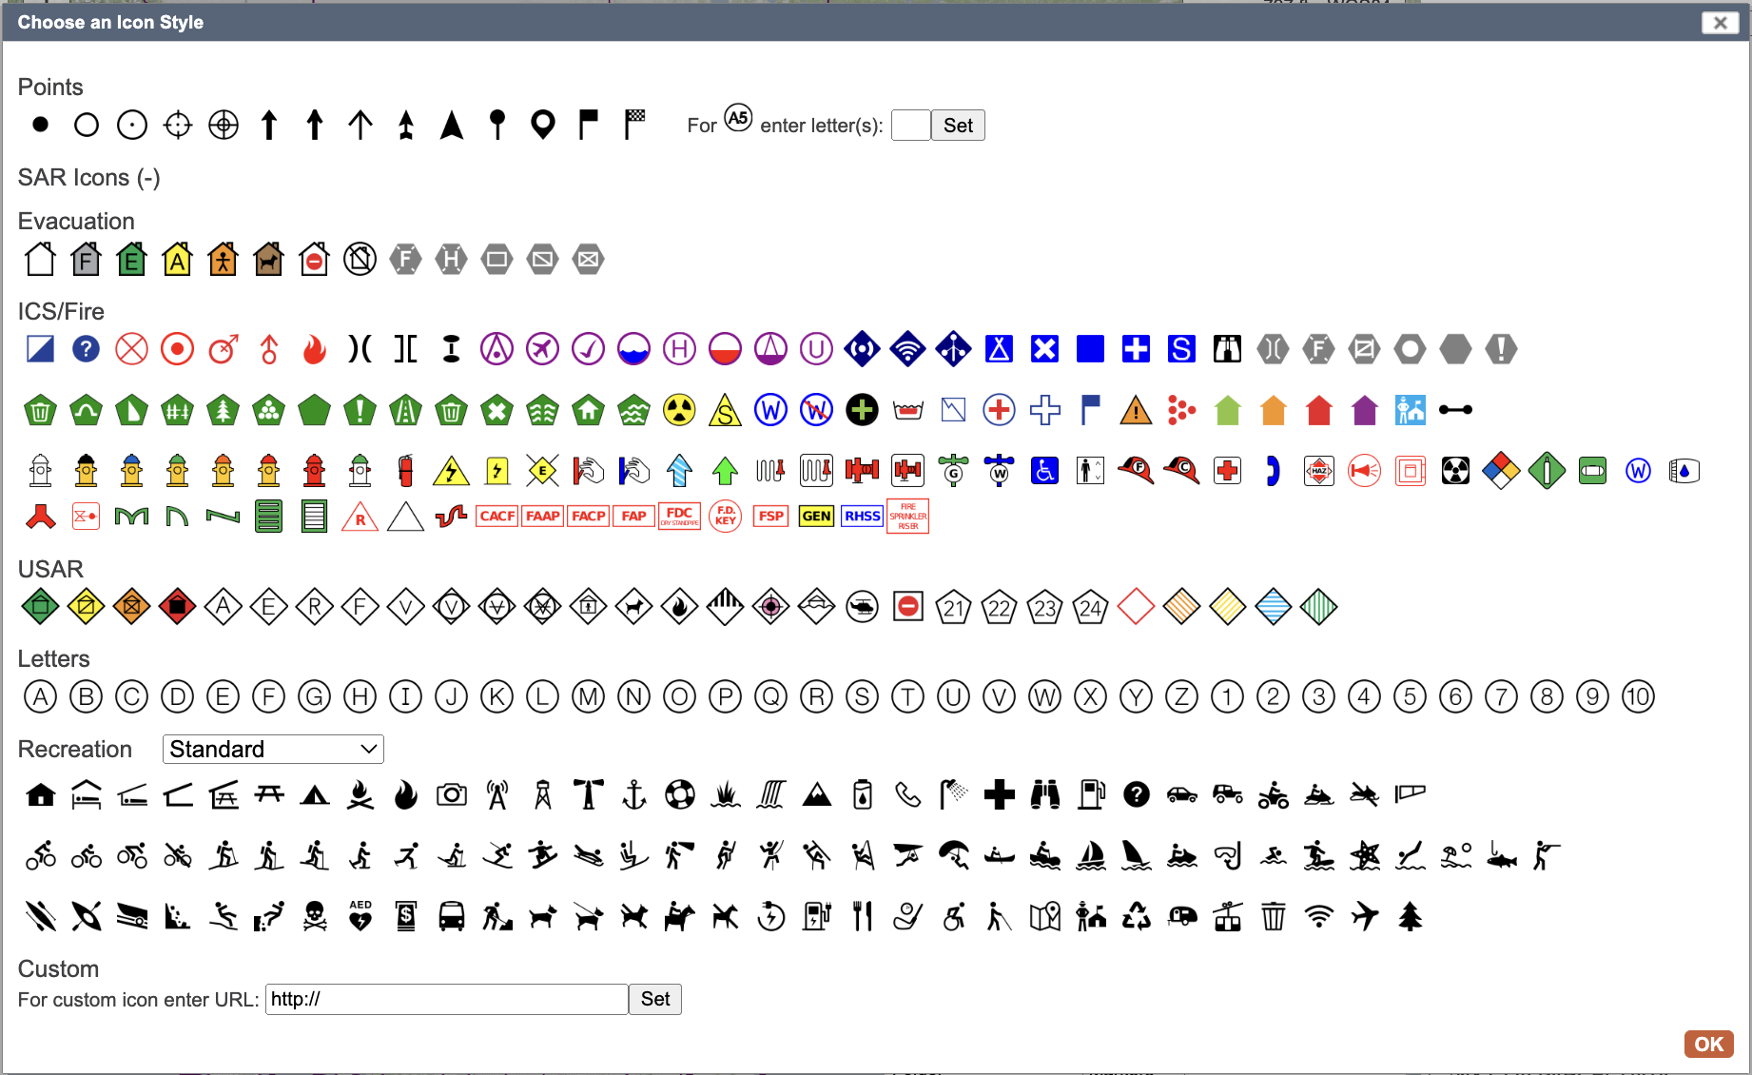Select the GEN generator label icon
This screenshot has height=1075, width=1752.
[816, 517]
